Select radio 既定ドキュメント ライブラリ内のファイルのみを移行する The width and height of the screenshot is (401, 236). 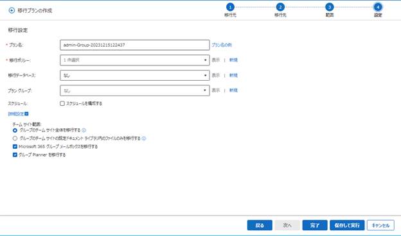15,139
